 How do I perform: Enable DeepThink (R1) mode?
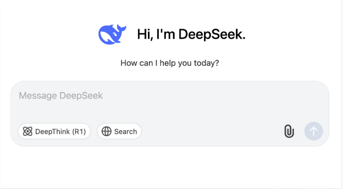click(x=54, y=131)
